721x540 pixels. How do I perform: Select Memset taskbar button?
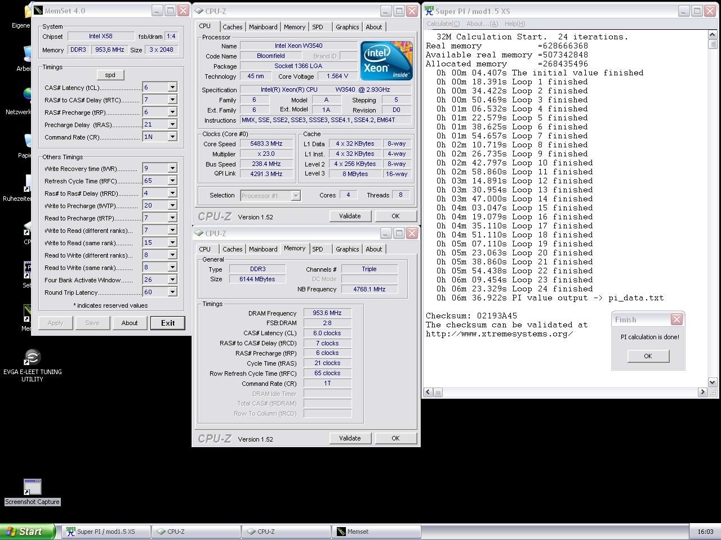pos(377,532)
